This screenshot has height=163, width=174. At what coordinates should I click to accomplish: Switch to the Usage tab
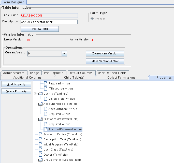[x=34, y=73]
